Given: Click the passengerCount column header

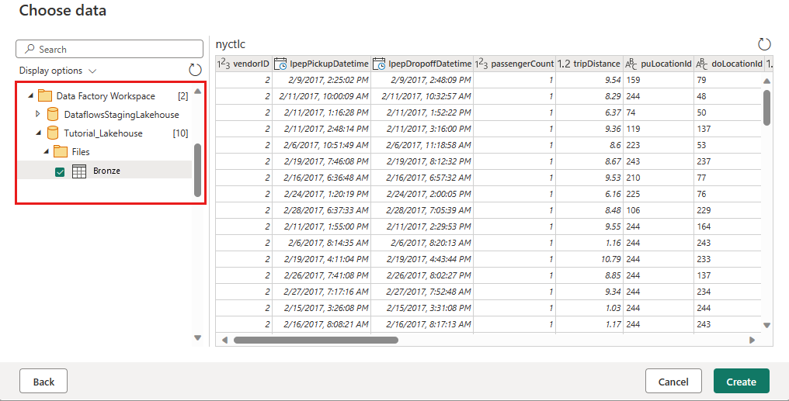Looking at the screenshot, I should (x=514, y=64).
